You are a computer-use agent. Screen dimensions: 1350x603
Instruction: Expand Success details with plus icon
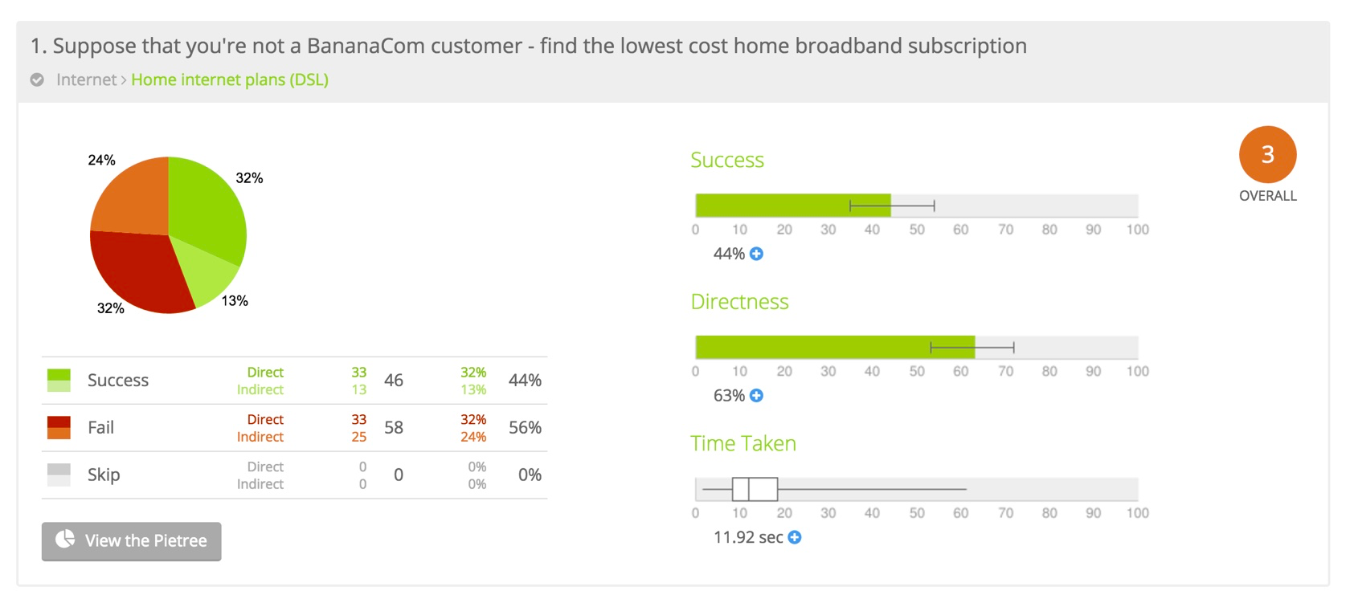pyautogui.click(x=756, y=254)
